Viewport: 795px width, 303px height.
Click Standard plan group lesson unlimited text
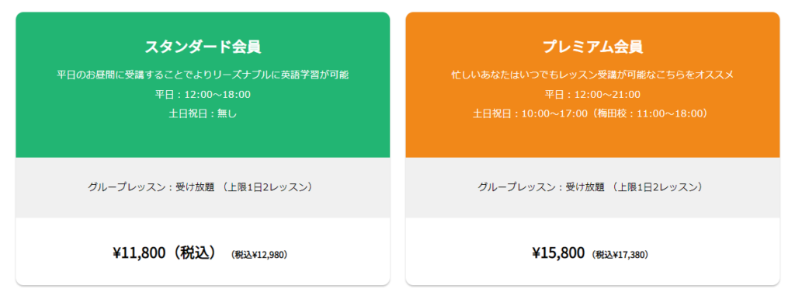(203, 187)
